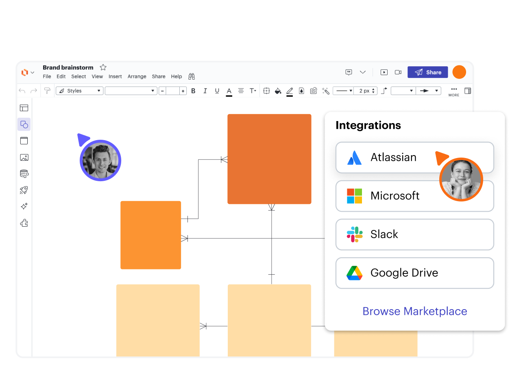Click the fill color paint bucket
The width and height of the screenshot is (521, 390).
tap(278, 91)
